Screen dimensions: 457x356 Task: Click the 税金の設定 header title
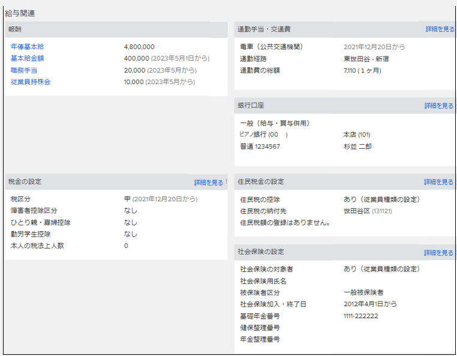25,182
